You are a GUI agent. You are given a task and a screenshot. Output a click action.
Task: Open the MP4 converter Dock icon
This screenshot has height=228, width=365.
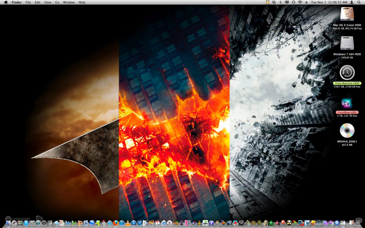pos(205,223)
